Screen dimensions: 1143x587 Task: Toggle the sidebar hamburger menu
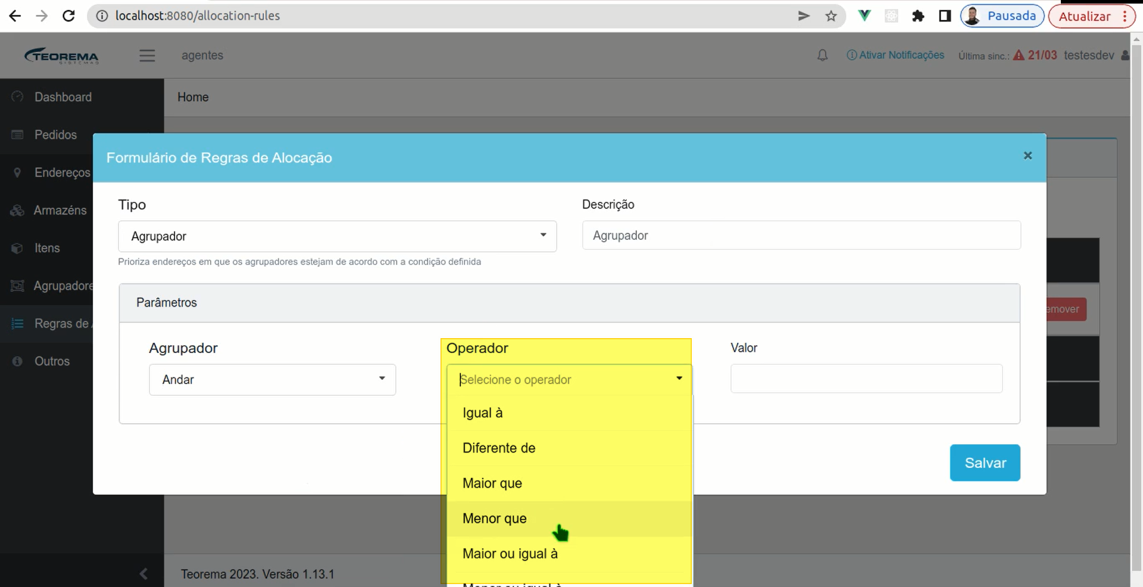(147, 55)
